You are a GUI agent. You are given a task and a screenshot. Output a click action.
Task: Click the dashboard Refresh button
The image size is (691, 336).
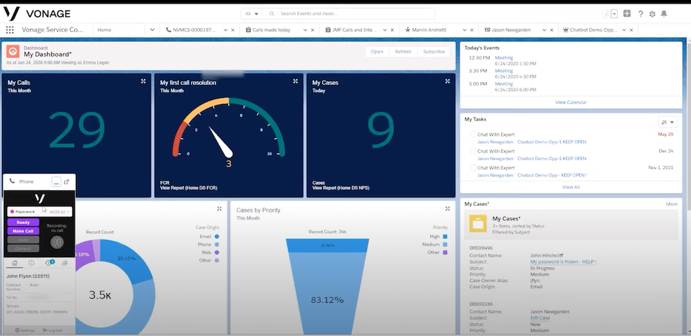[x=403, y=52]
